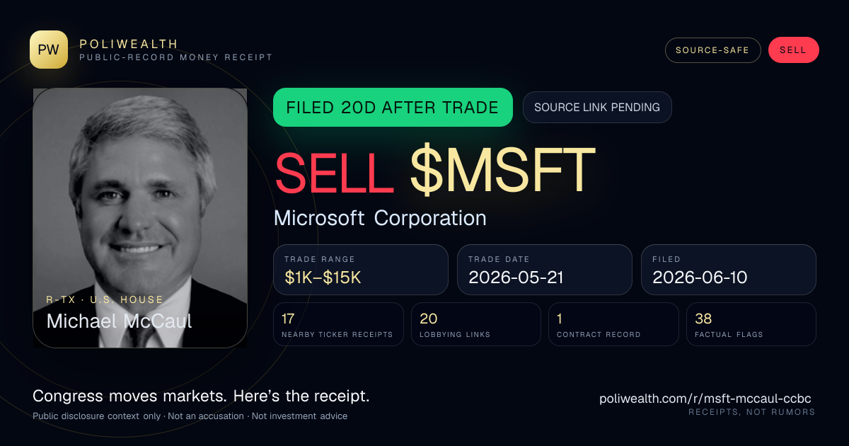The width and height of the screenshot is (849, 446).
Task: View the 20 Lobbying Links stat
Action: pyautogui.click(x=476, y=324)
